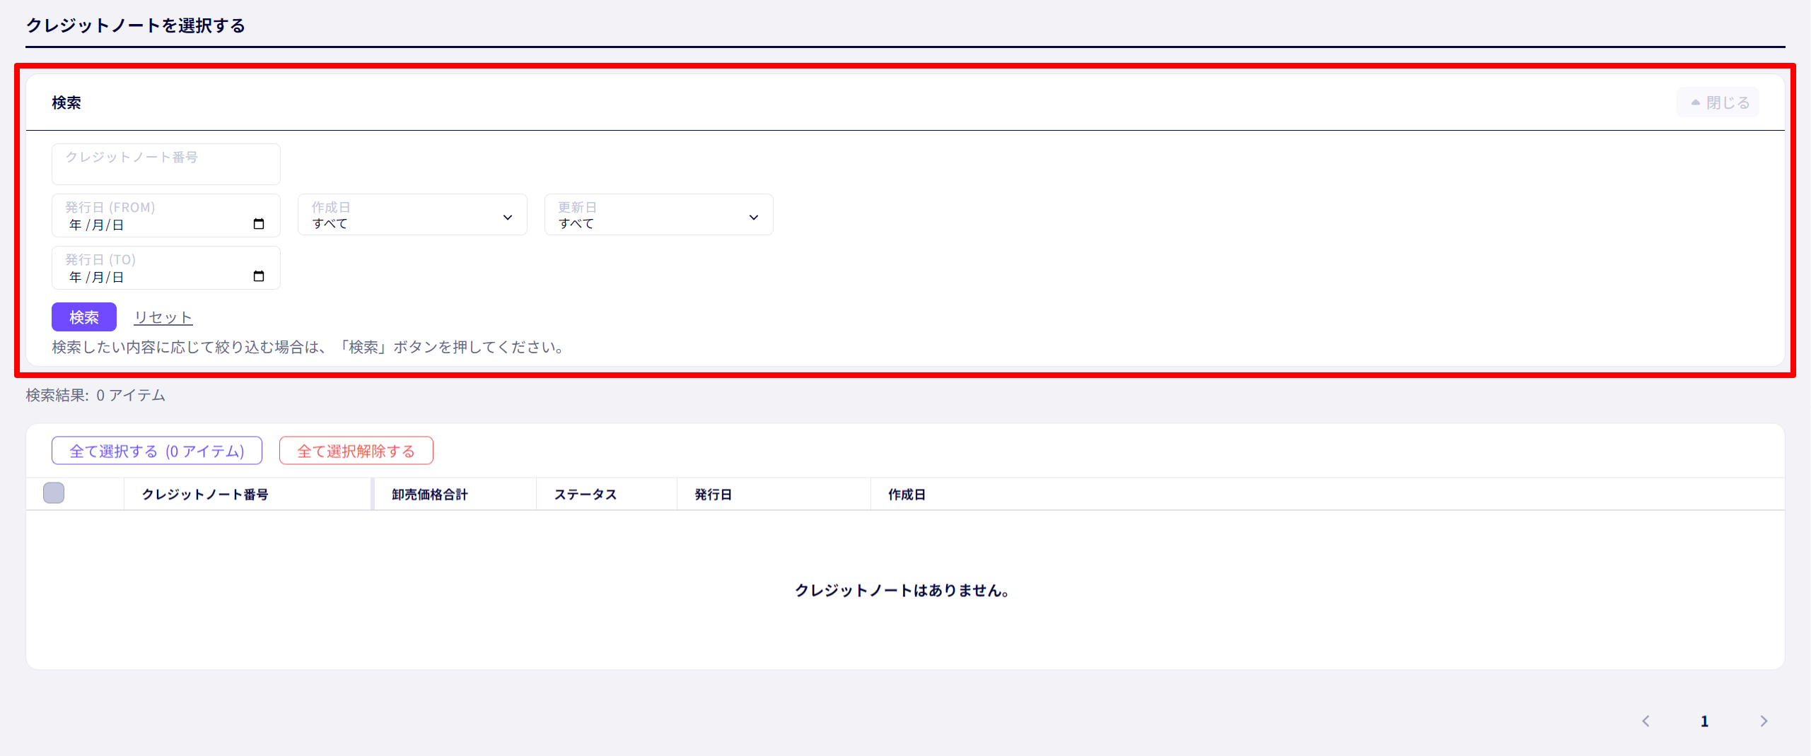
Task: Open calendar picker for 発行日 (FROM)
Action: 258,224
